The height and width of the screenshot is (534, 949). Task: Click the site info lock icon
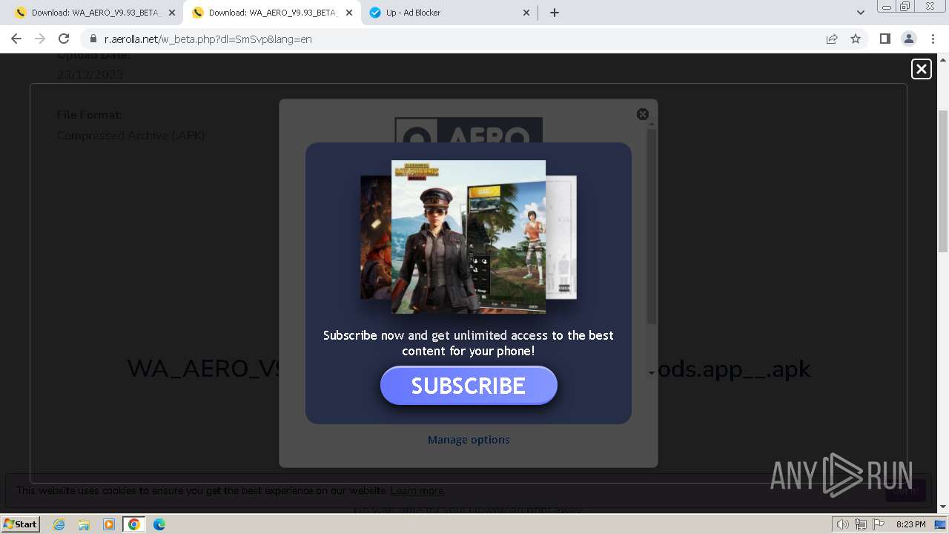93,39
